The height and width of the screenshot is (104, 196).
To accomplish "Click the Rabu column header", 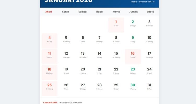I will (x=99, y=12).
